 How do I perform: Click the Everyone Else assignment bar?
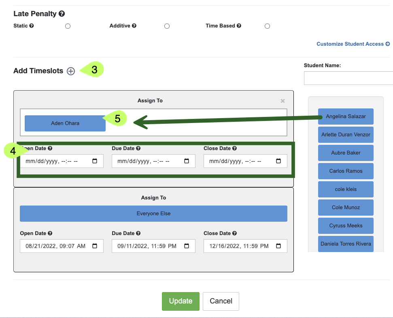point(153,214)
